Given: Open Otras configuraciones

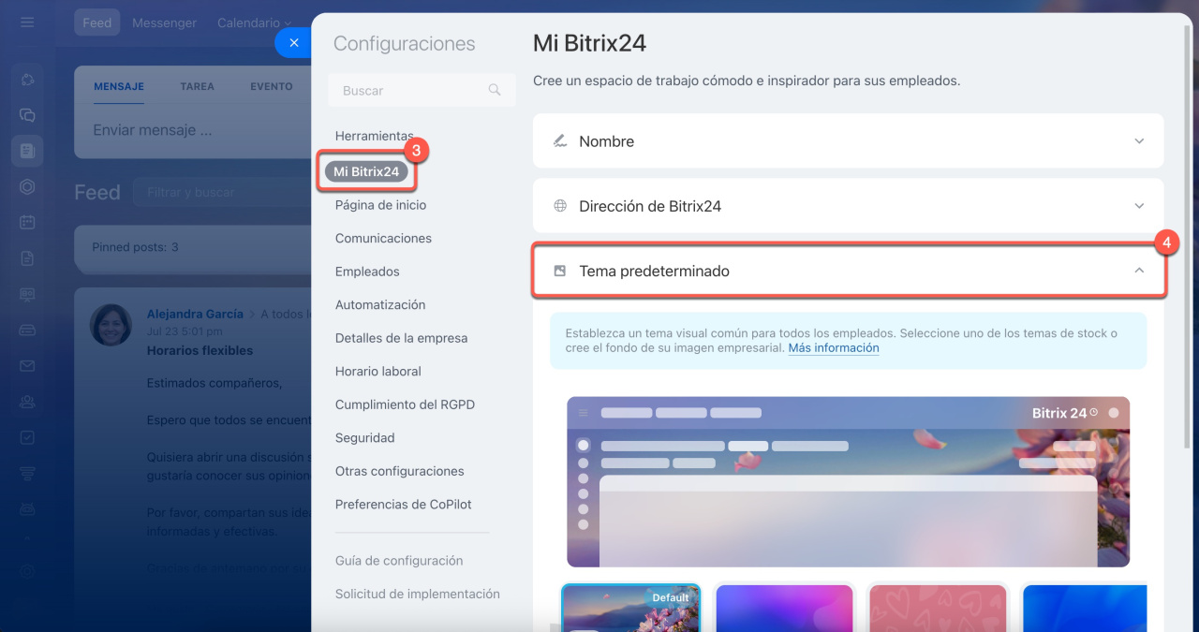Looking at the screenshot, I should [x=400, y=471].
